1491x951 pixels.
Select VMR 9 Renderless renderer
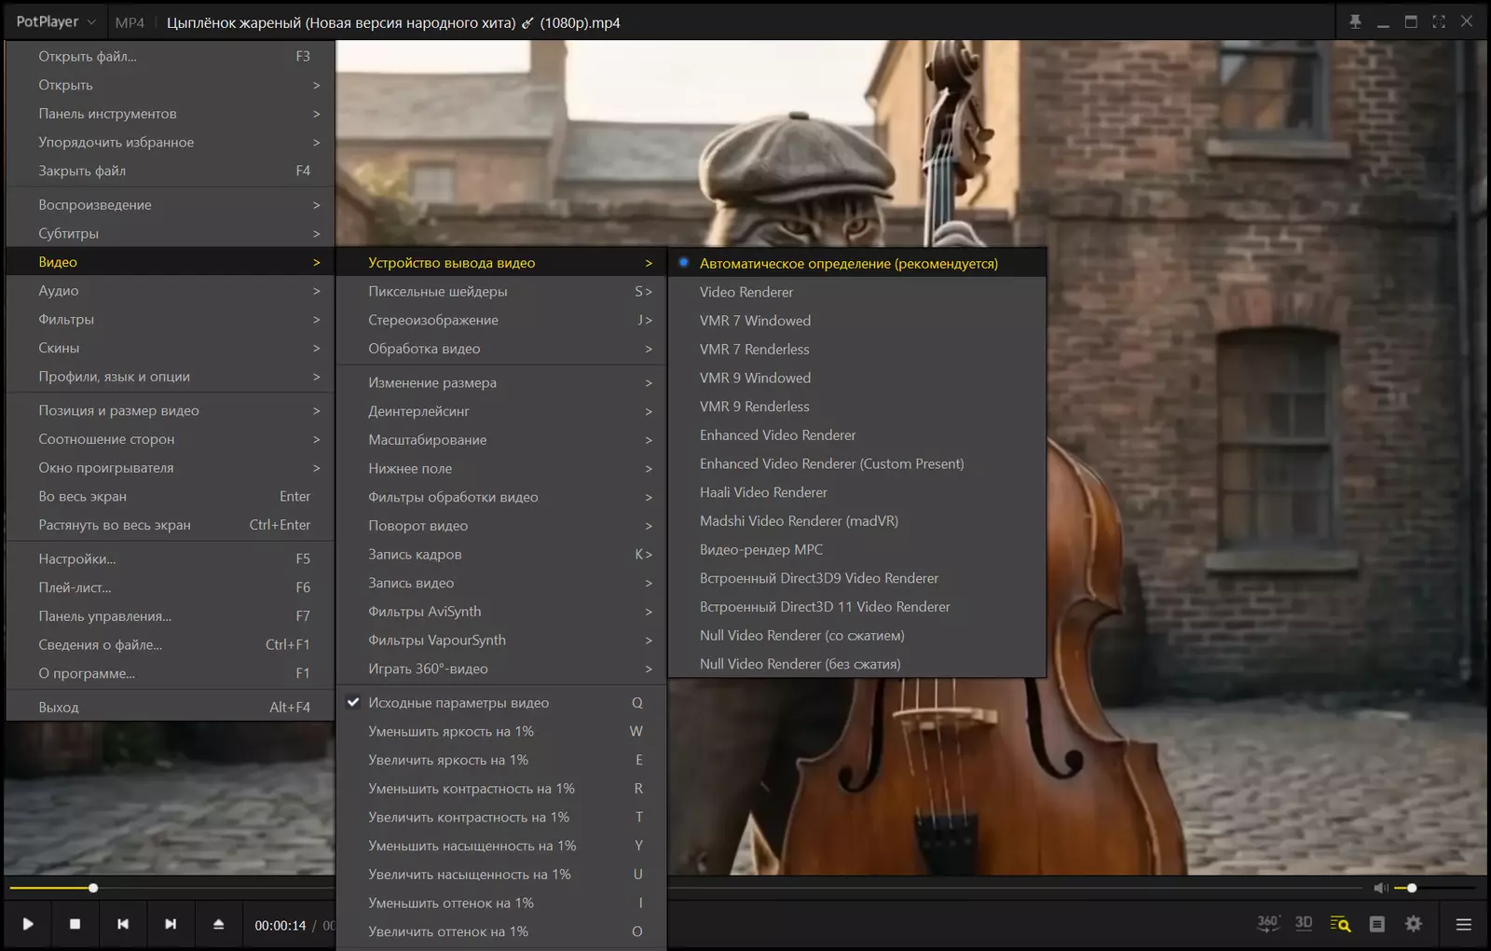(857, 407)
